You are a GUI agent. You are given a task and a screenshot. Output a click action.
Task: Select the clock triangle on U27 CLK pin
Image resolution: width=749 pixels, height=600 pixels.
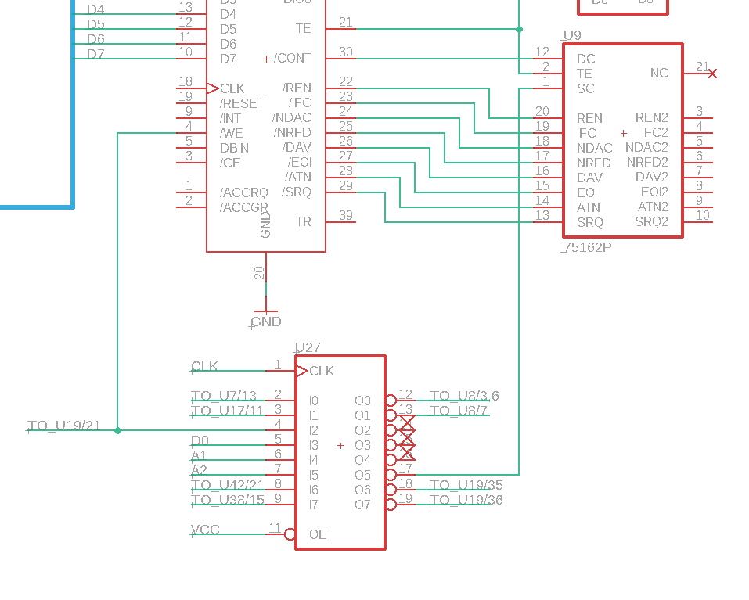coord(301,371)
